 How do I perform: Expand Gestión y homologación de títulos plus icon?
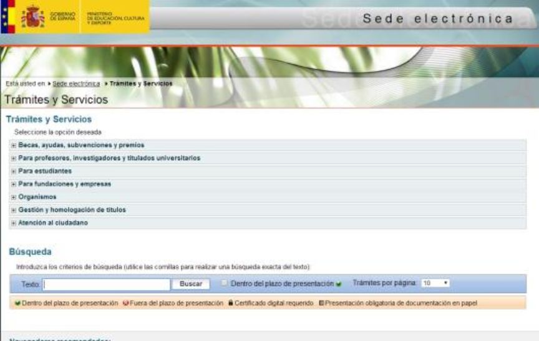(14, 210)
